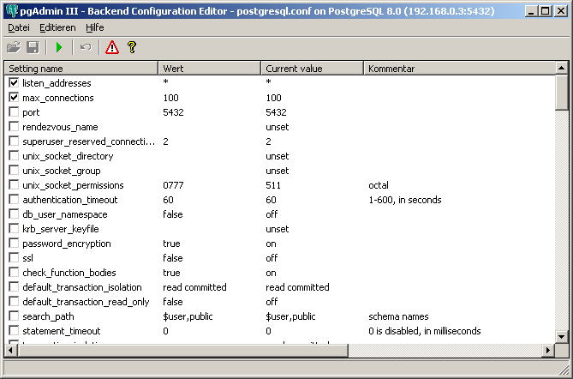Open the Editieren menu

point(57,28)
